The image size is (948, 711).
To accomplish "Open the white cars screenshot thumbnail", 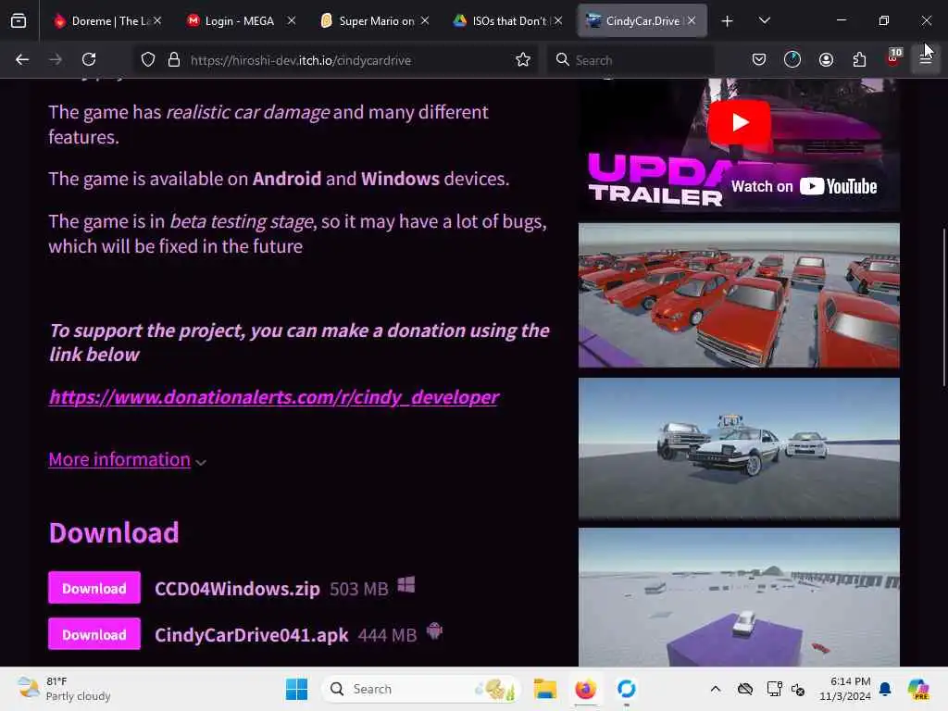I will tap(739, 448).
